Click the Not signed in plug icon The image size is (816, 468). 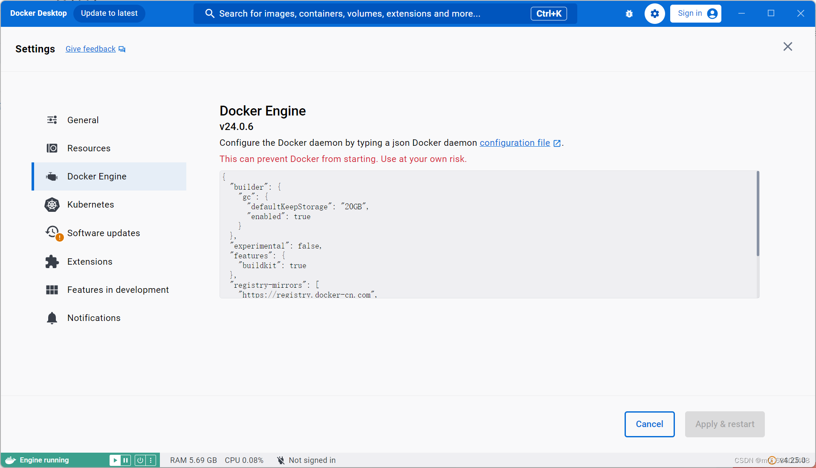tap(281, 460)
